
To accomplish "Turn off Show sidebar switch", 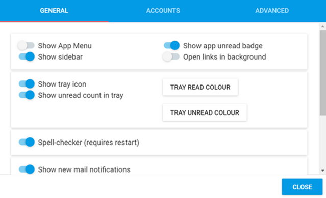I will coord(27,56).
